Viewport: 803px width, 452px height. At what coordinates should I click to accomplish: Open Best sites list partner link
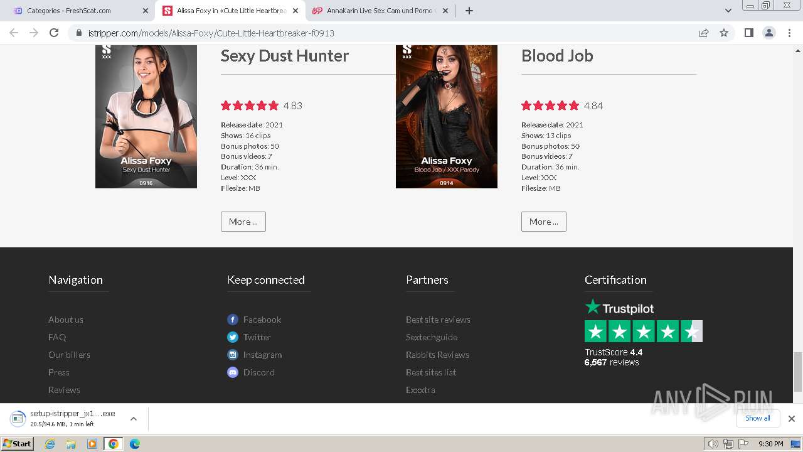coord(431,372)
